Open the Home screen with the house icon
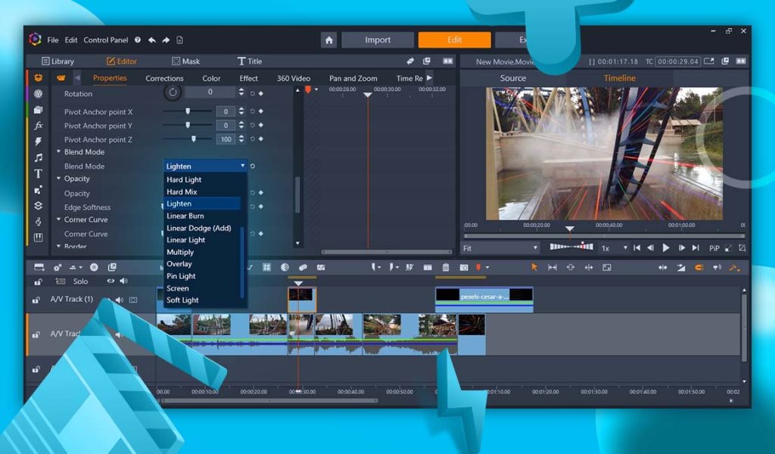 click(x=328, y=40)
